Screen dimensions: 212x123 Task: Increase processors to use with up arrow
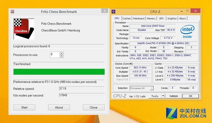pyautogui.click(x=61, y=53)
